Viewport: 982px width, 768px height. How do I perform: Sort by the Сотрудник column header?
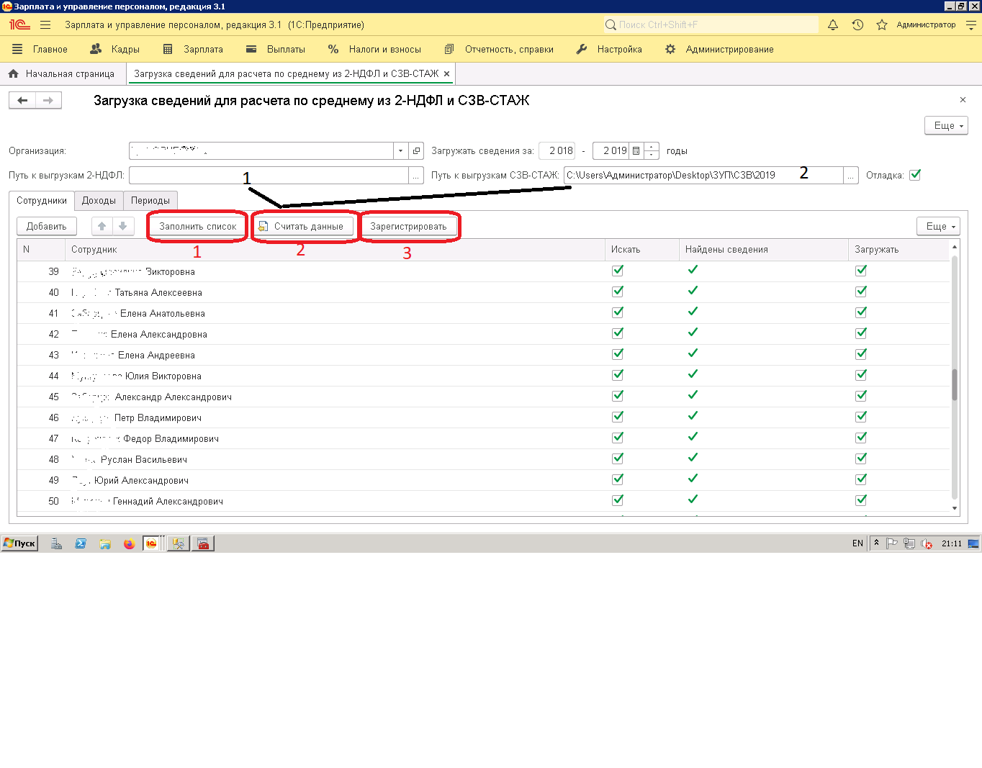coord(335,249)
